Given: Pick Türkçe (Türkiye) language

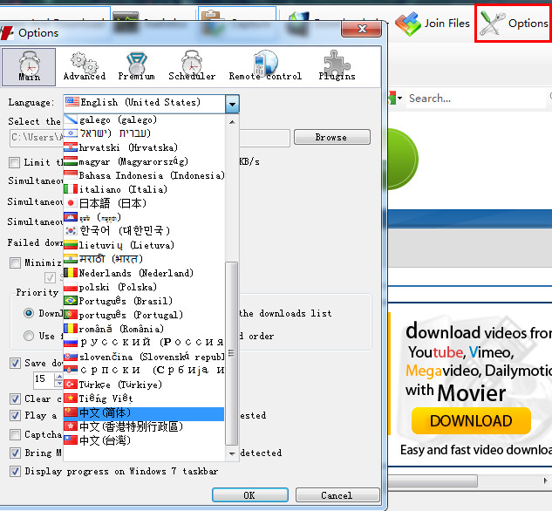Looking at the screenshot, I should pyautogui.click(x=144, y=385).
